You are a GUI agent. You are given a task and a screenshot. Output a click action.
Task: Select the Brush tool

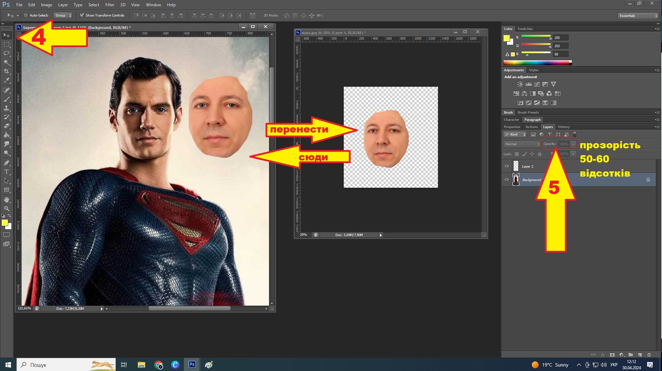pos(7,99)
